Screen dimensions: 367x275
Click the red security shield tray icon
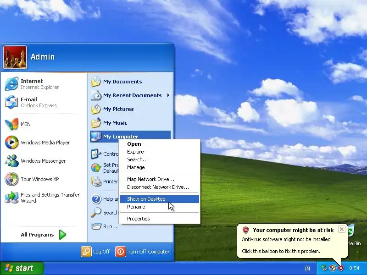pyautogui.click(x=341, y=268)
